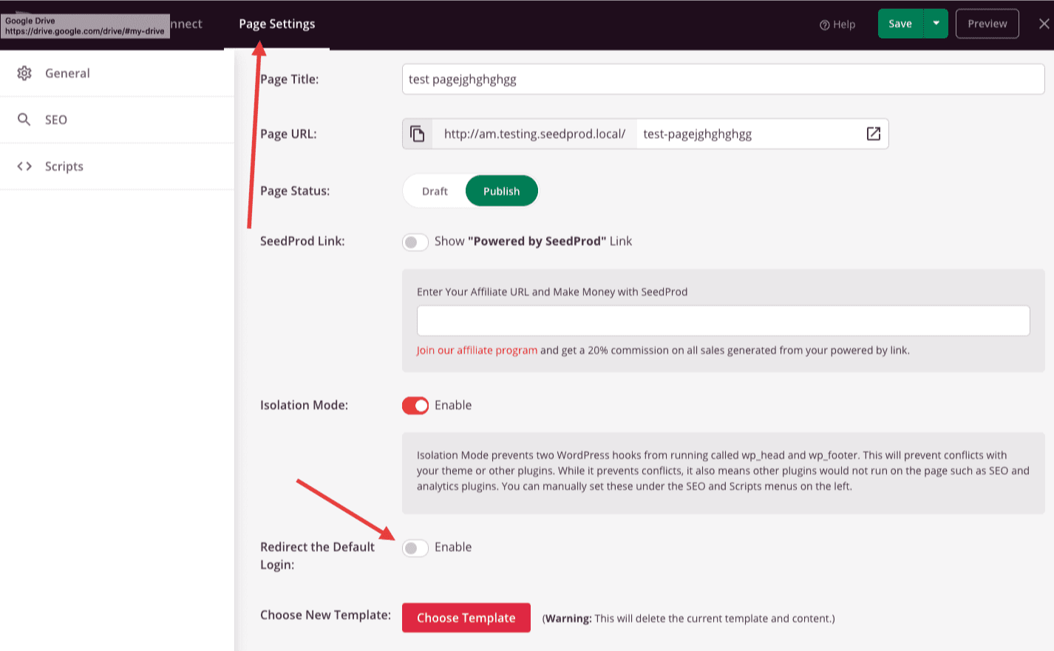Click the SEO magnifier icon
This screenshot has width=1054, height=651.
24,120
